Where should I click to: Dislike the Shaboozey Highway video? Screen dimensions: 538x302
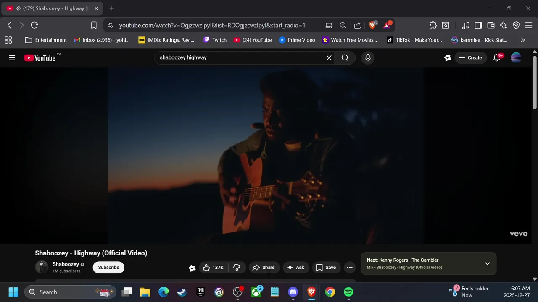click(x=237, y=268)
